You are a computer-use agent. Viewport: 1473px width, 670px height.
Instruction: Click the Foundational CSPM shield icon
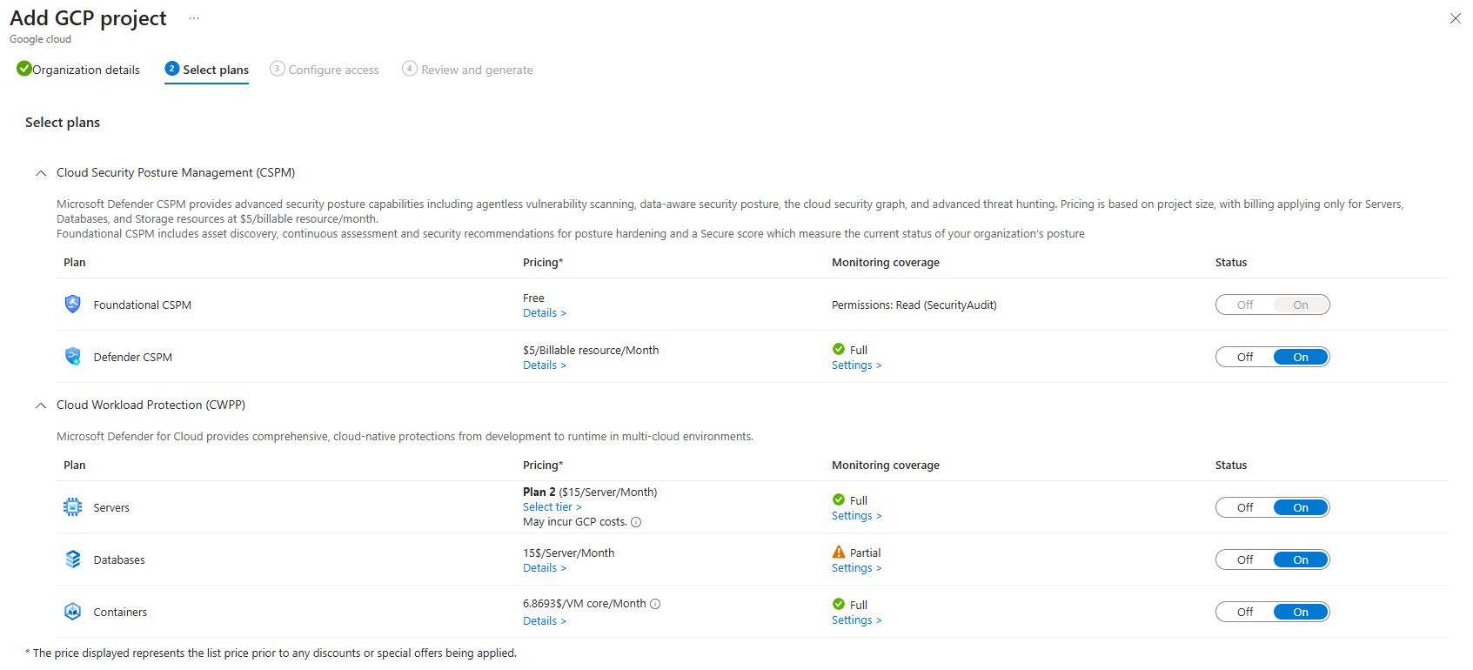point(72,304)
